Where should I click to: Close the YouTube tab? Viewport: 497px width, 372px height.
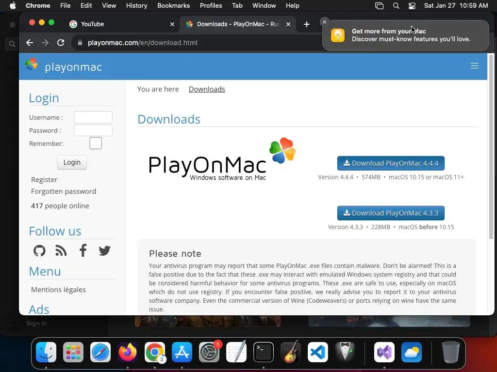[172, 24]
